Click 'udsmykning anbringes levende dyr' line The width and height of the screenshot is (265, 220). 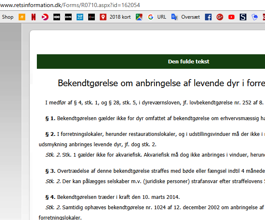98,145
